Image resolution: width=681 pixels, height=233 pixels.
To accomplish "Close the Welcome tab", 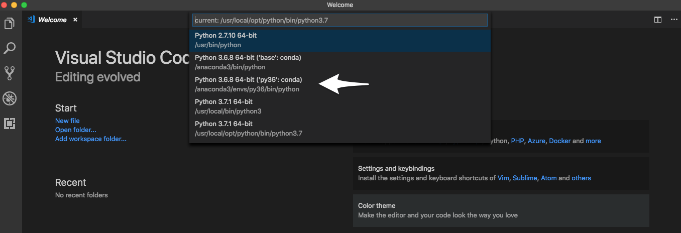I will click(x=75, y=20).
